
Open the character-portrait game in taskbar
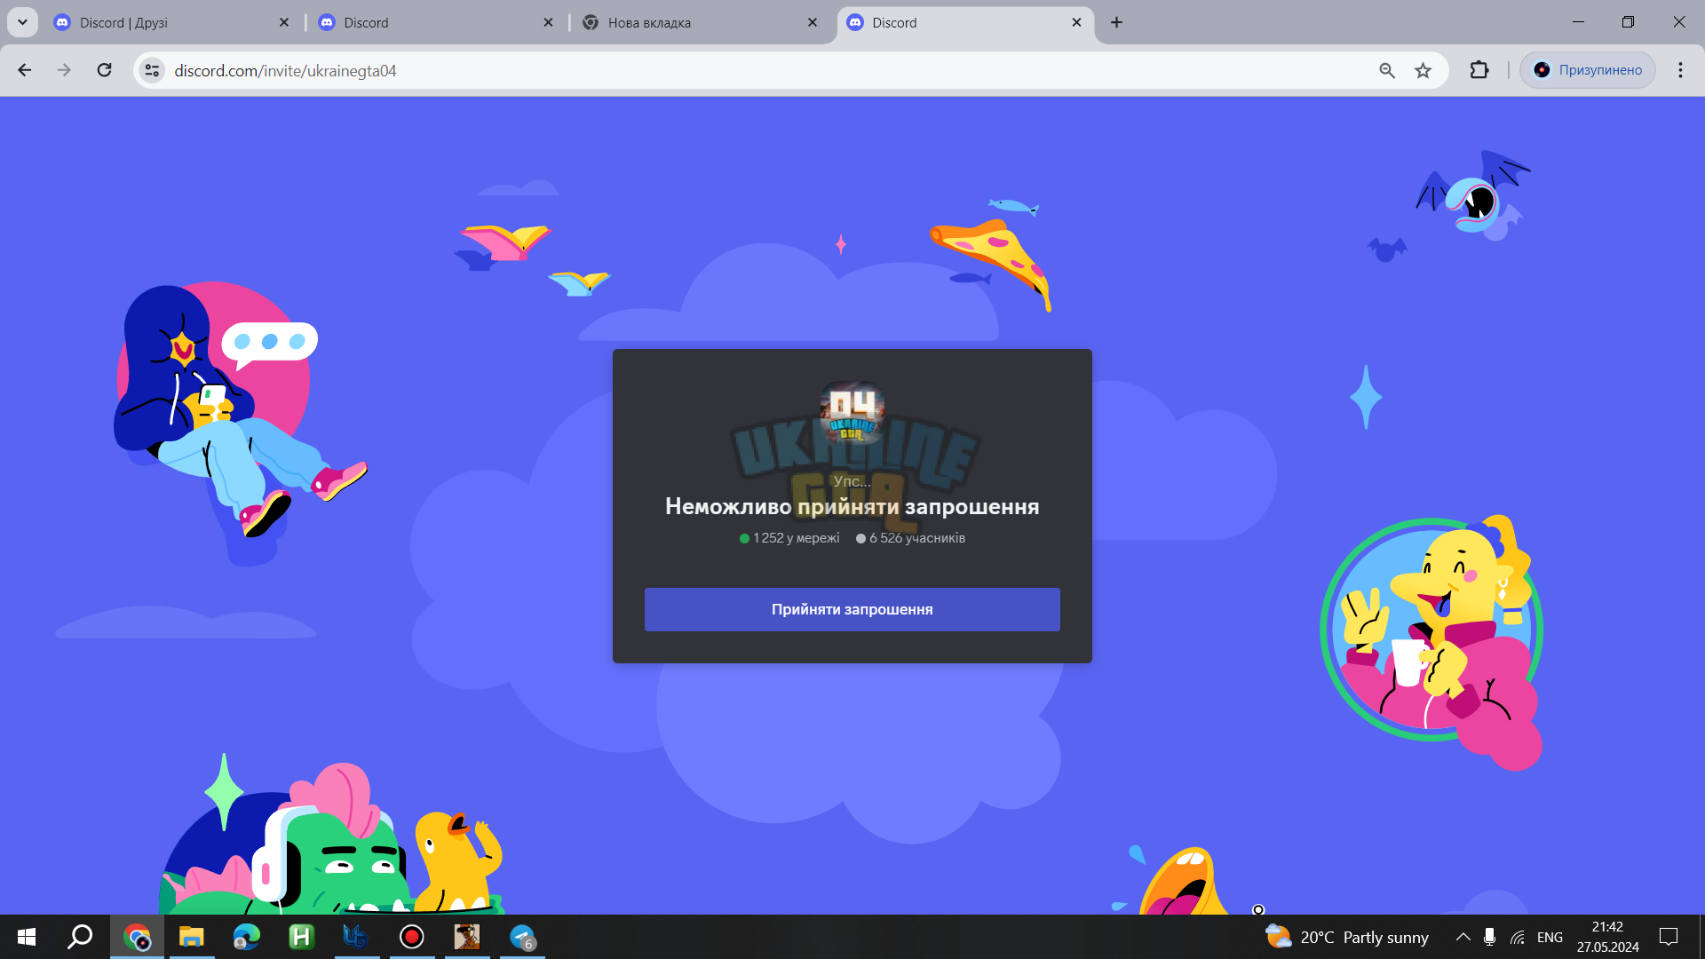coord(467,937)
